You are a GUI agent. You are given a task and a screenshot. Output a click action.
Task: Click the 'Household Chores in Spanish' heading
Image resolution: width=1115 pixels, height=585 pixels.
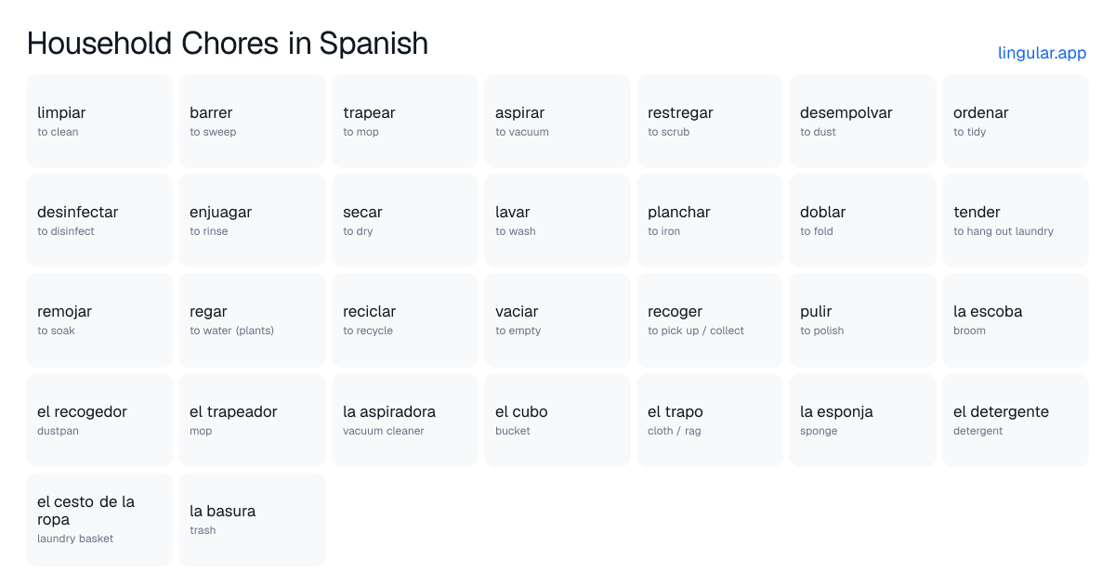point(228,43)
